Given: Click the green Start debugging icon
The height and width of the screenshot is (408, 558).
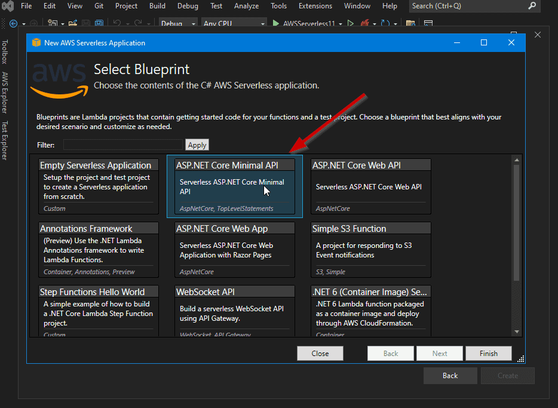Looking at the screenshot, I should [x=275, y=24].
